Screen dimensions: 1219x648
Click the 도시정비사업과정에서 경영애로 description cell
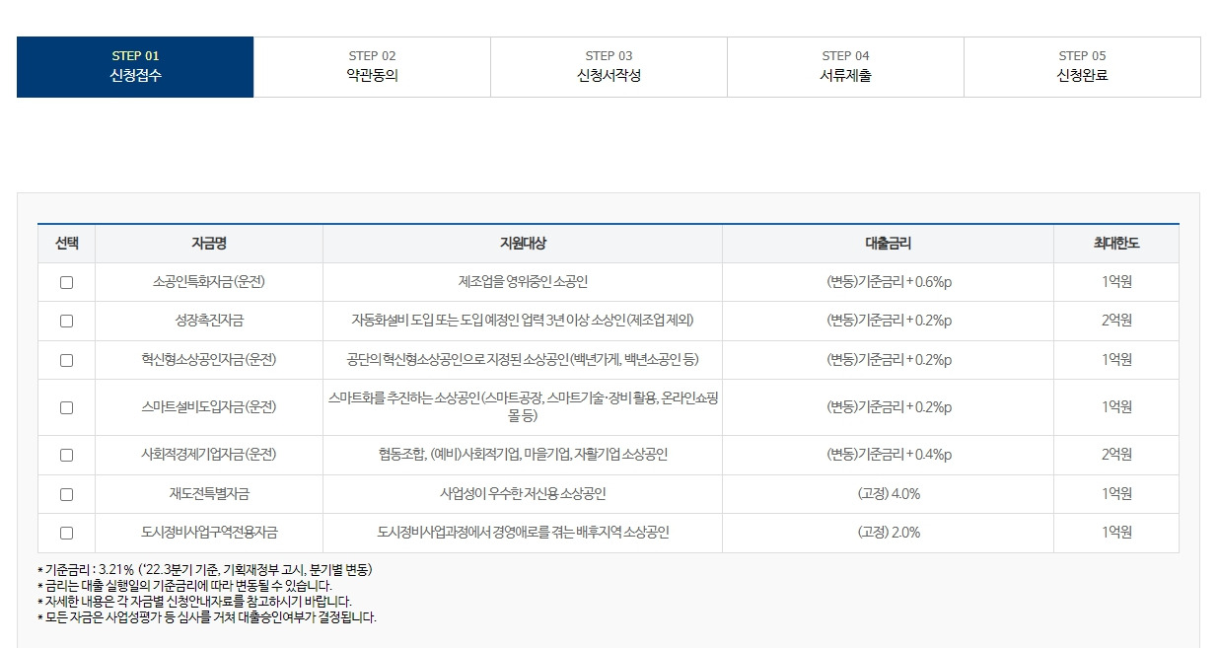(523, 533)
